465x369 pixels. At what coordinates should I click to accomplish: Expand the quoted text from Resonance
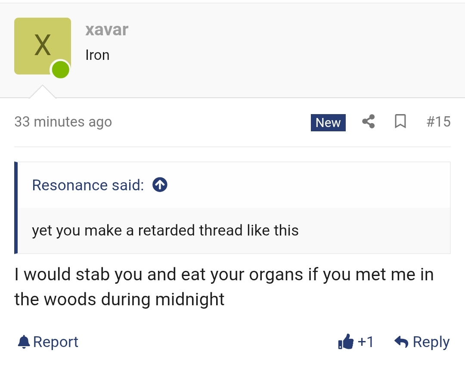[165, 230]
